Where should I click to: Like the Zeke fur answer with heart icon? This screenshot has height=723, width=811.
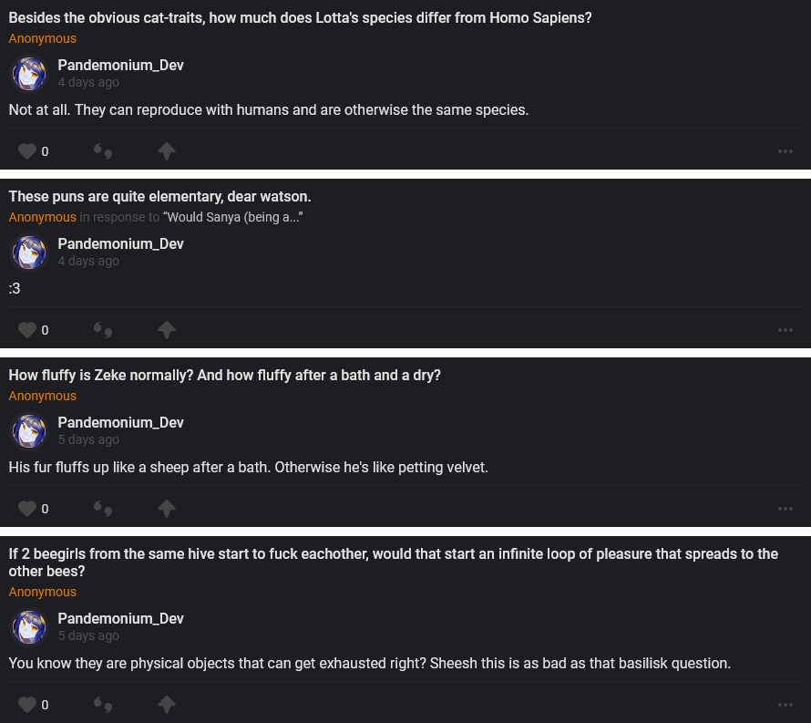point(27,509)
